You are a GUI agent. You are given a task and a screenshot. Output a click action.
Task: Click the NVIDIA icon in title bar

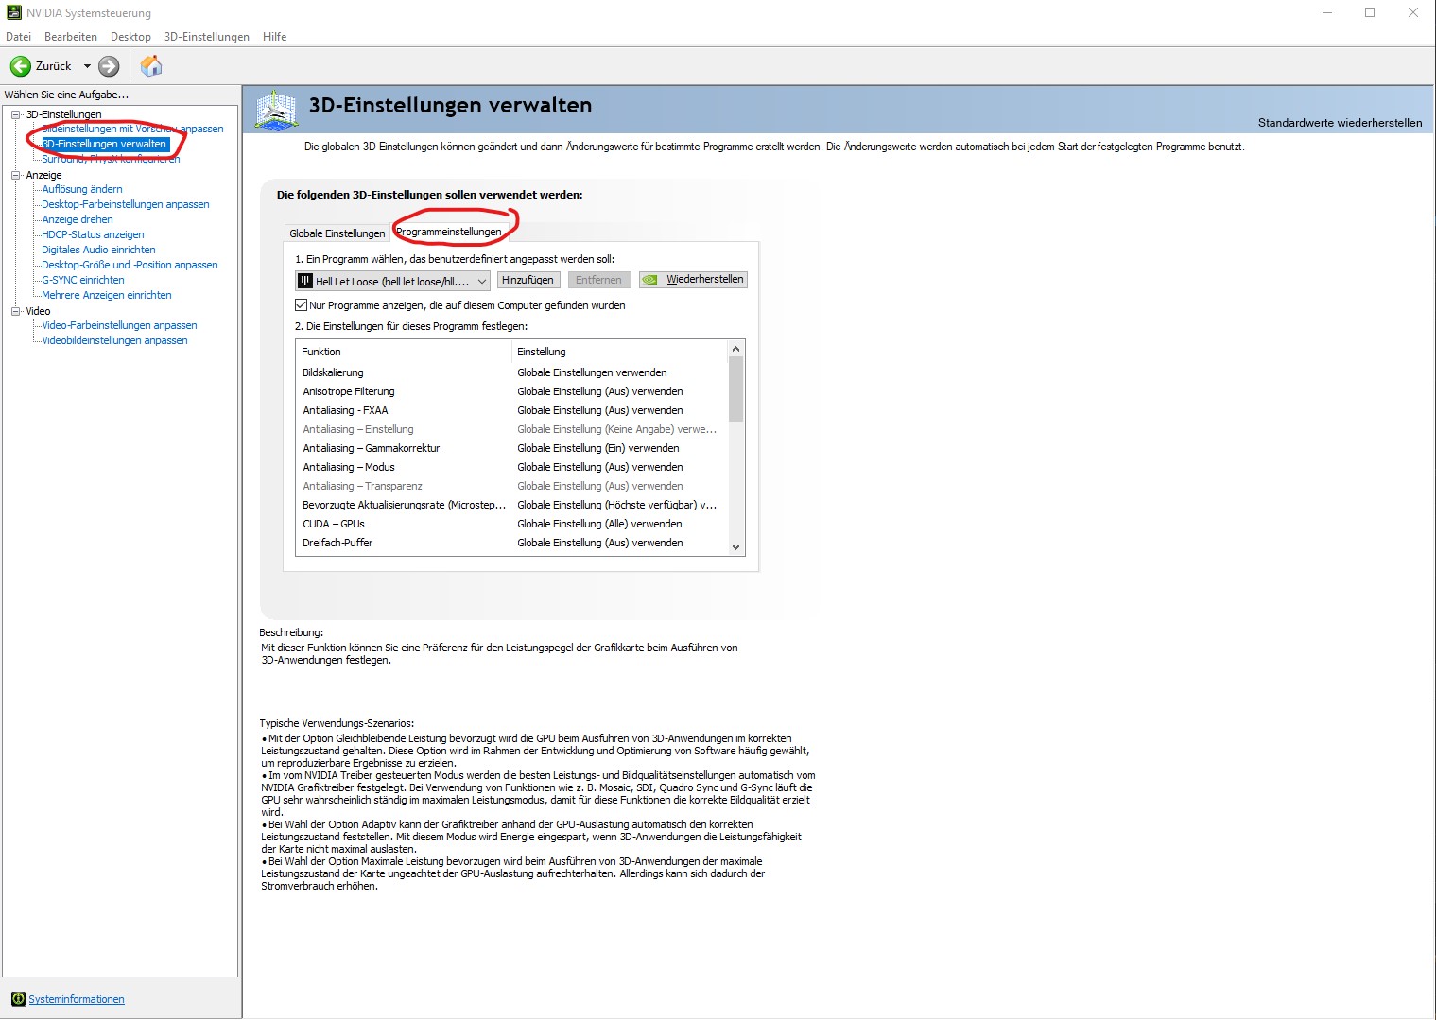(x=13, y=13)
